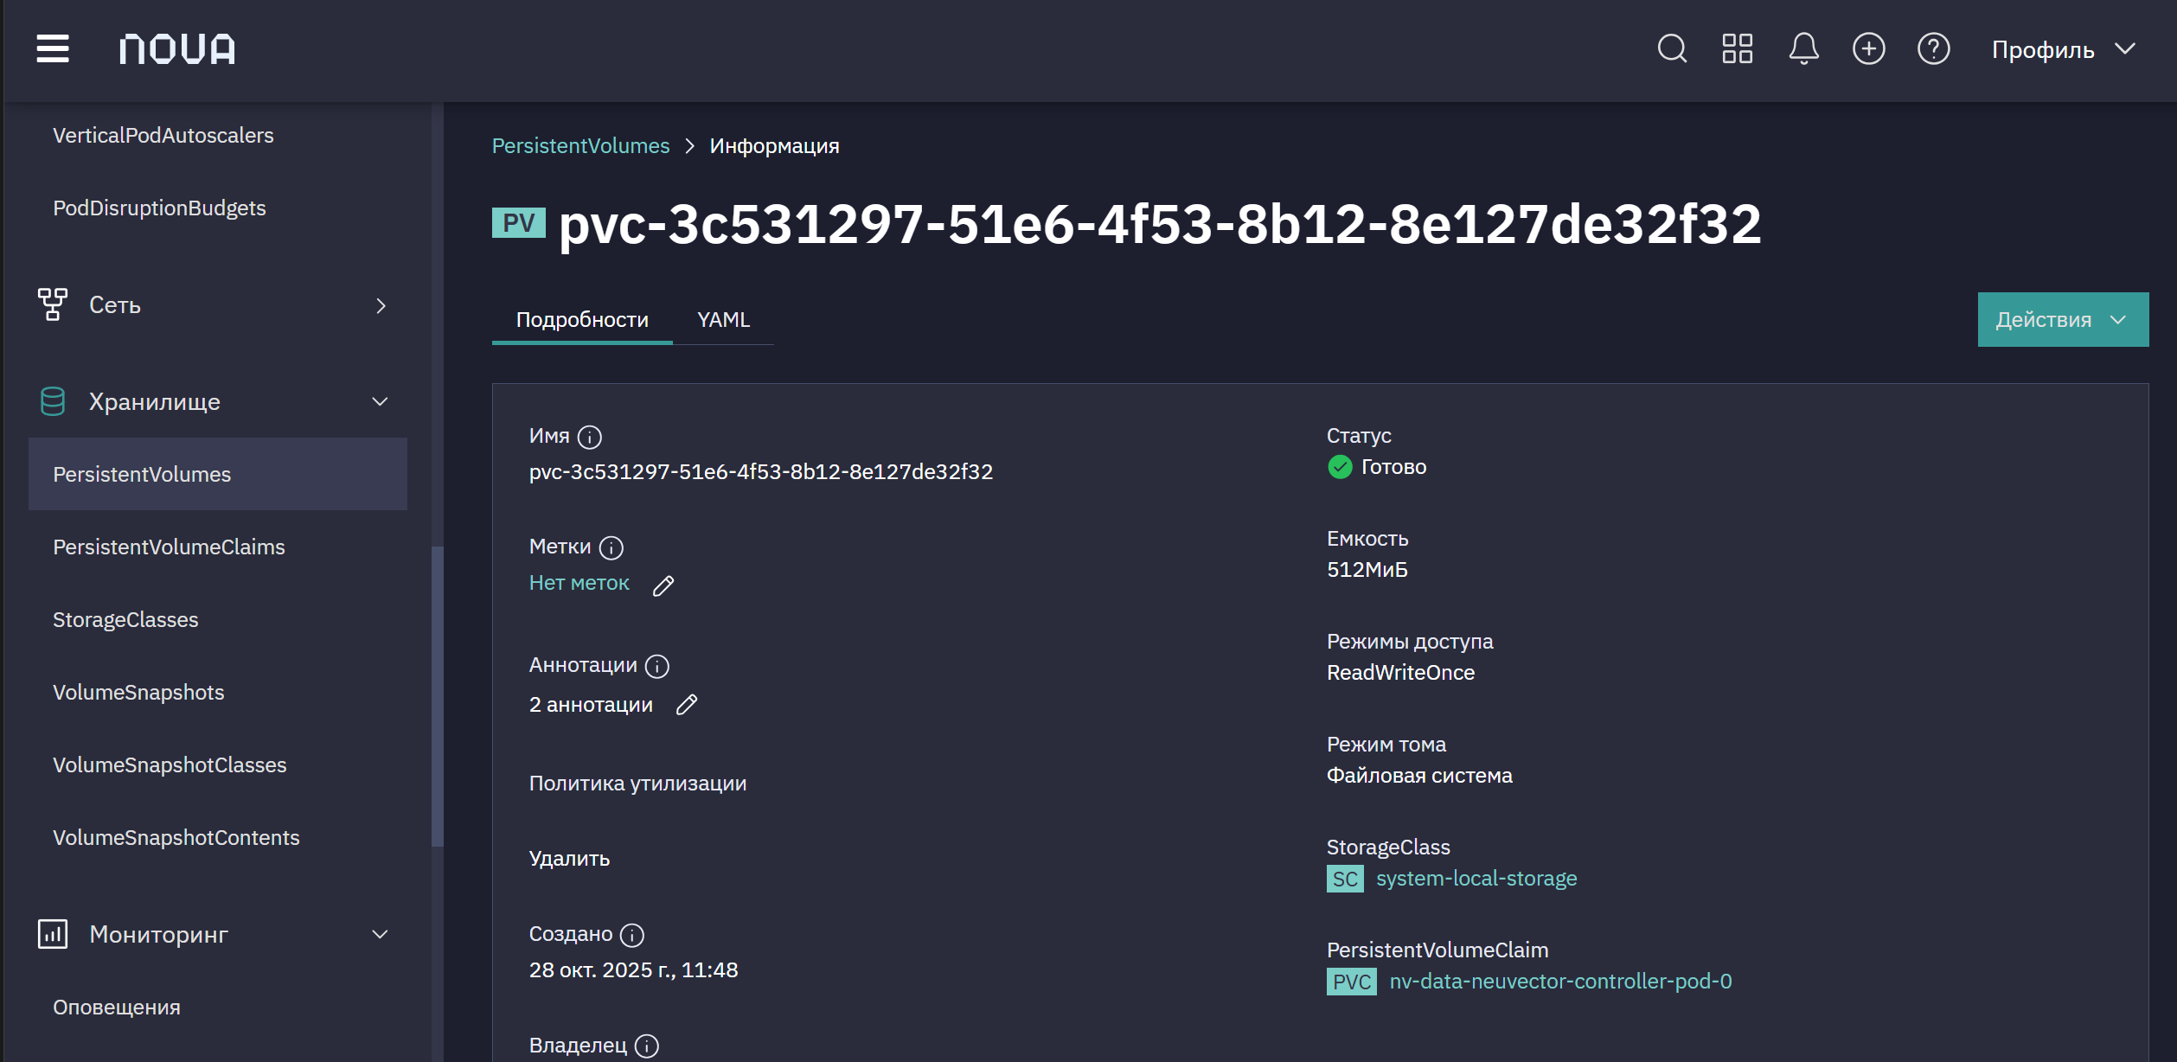Click the Нет меток link
This screenshot has height=1062, width=2177.
pyautogui.click(x=579, y=583)
